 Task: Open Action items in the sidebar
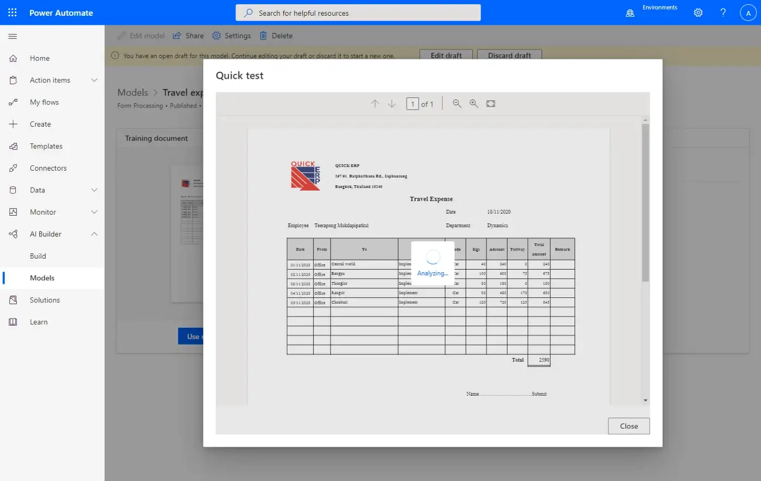tap(50, 80)
